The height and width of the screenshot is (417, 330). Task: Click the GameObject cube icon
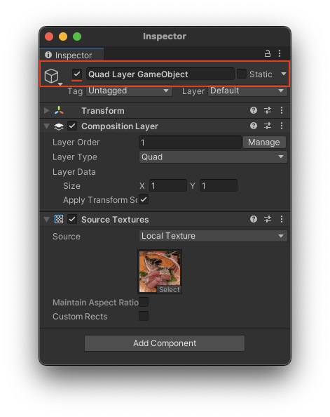51,76
